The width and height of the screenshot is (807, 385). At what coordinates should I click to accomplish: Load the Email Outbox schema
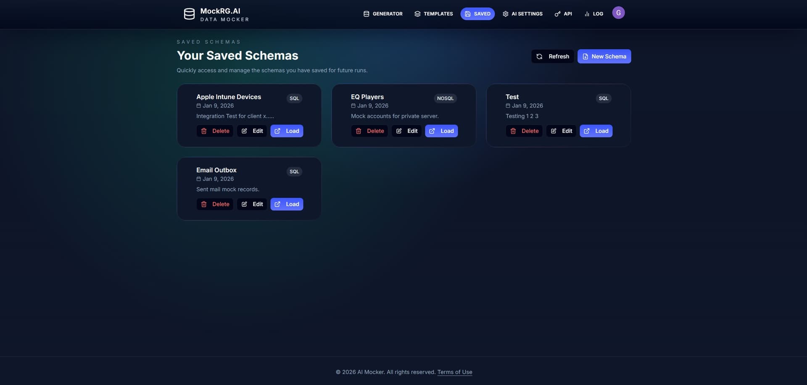tap(287, 204)
